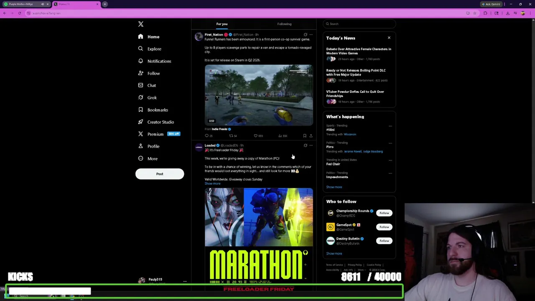Follow GameSpot

pyautogui.click(x=384, y=227)
